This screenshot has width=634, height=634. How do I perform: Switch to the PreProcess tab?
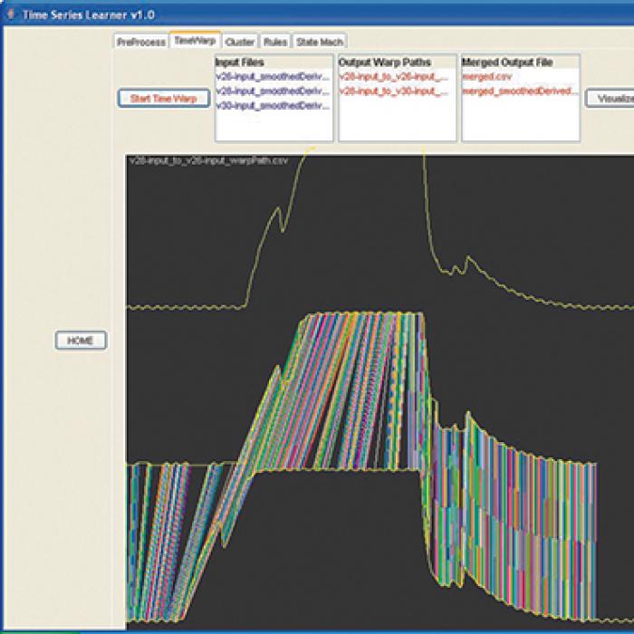coord(140,42)
